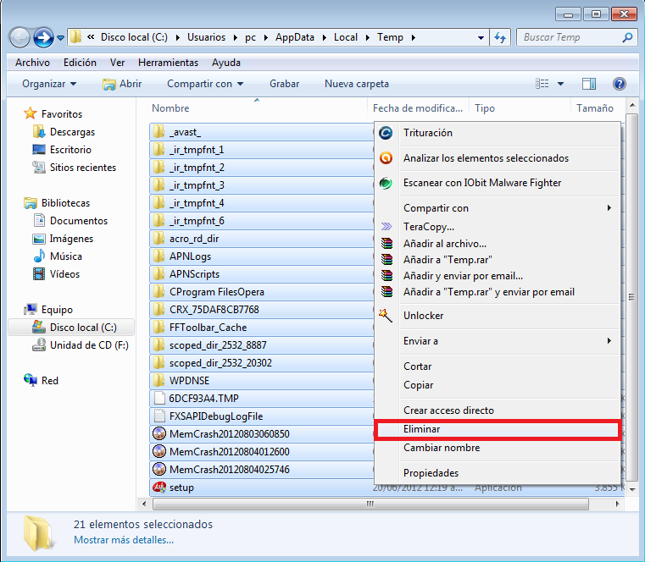Viewport: 645px width, 562px height.
Task: Click the Nueva carpeta button
Action: pos(356,84)
